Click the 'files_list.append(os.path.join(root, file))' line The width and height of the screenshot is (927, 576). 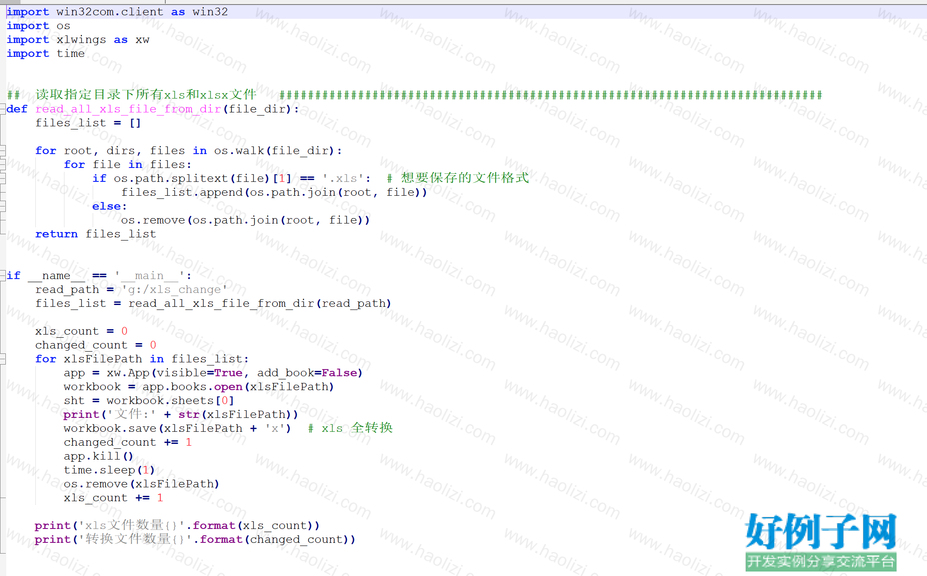pyautogui.click(x=274, y=192)
